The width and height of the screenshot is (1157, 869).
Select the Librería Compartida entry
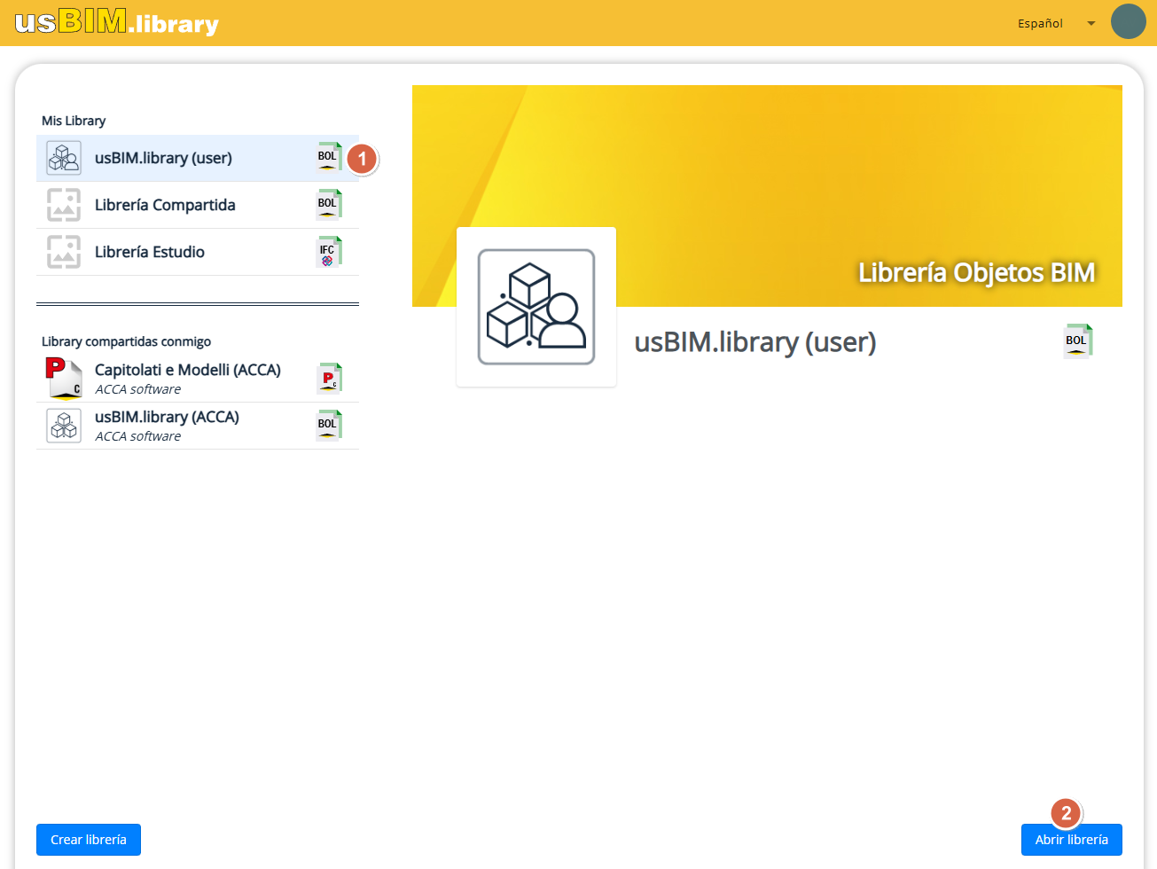(165, 206)
